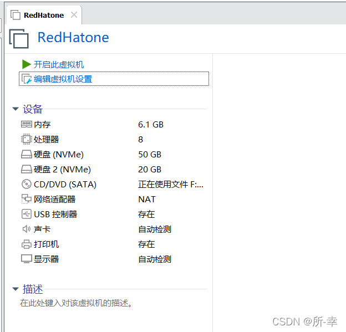Select the 内存 device label
The height and width of the screenshot is (332, 346).
(x=42, y=124)
